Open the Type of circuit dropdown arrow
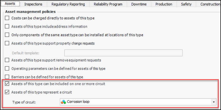The image size is (221, 110). [214, 102]
